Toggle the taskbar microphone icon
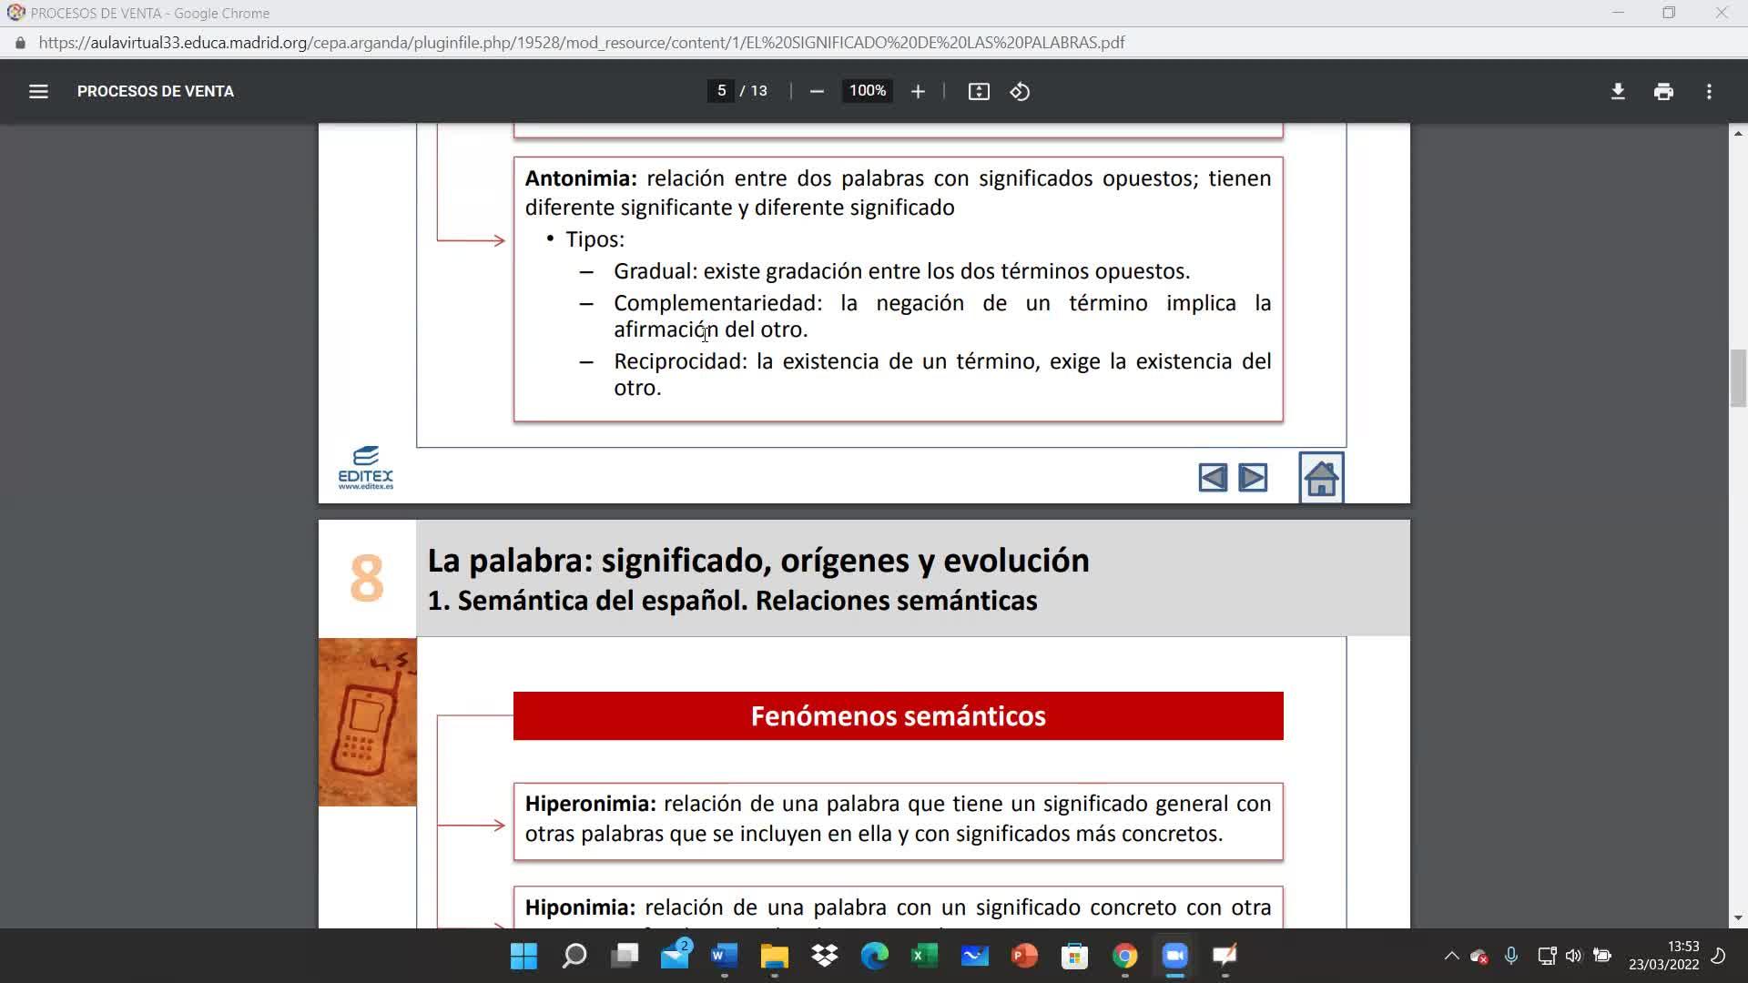 coord(1510,956)
